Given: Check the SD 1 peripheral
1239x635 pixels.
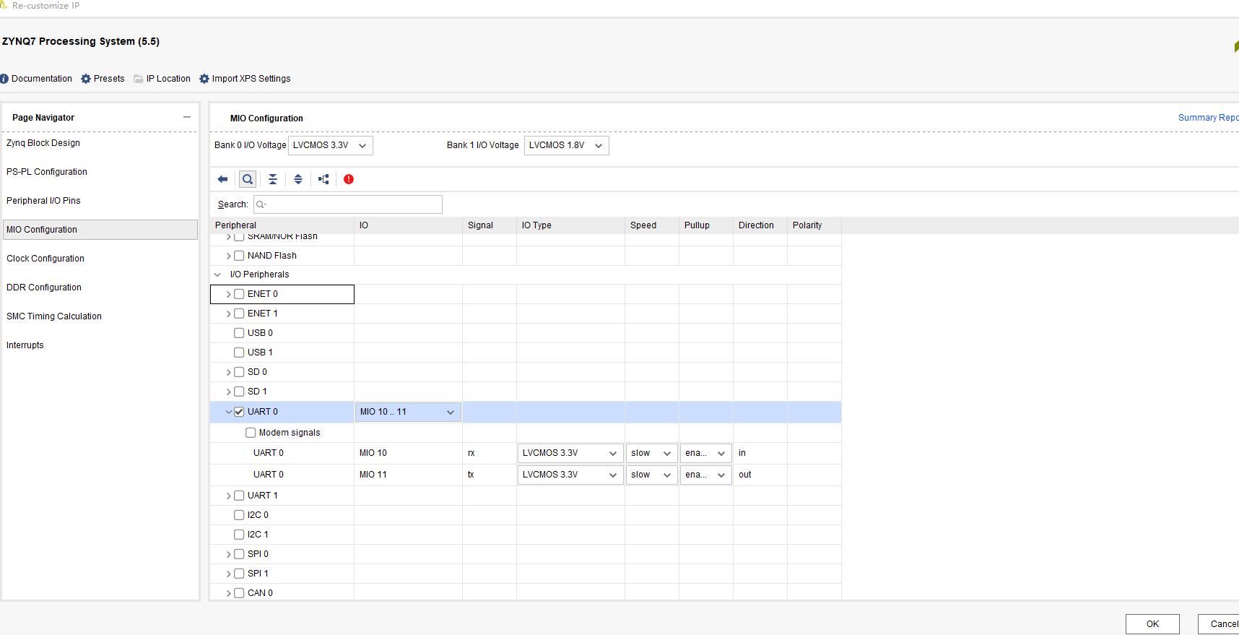Looking at the screenshot, I should pyautogui.click(x=239, y=392).
